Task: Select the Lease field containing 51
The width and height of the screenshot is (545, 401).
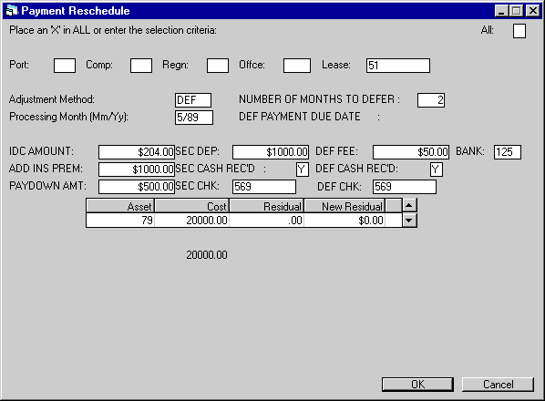Action: point(398,66)
